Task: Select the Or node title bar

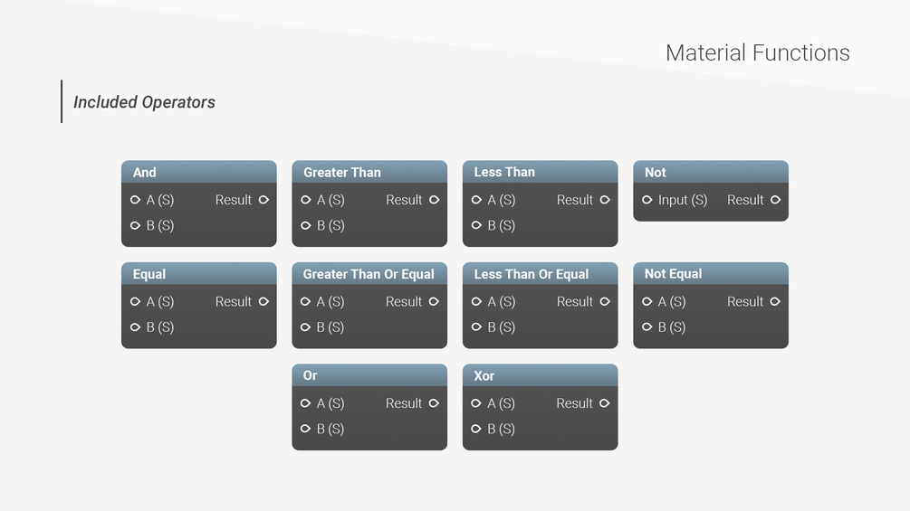Action: (x=369, y=375)
